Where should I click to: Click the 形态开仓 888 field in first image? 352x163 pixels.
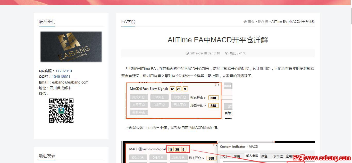(x=213, y=98)
